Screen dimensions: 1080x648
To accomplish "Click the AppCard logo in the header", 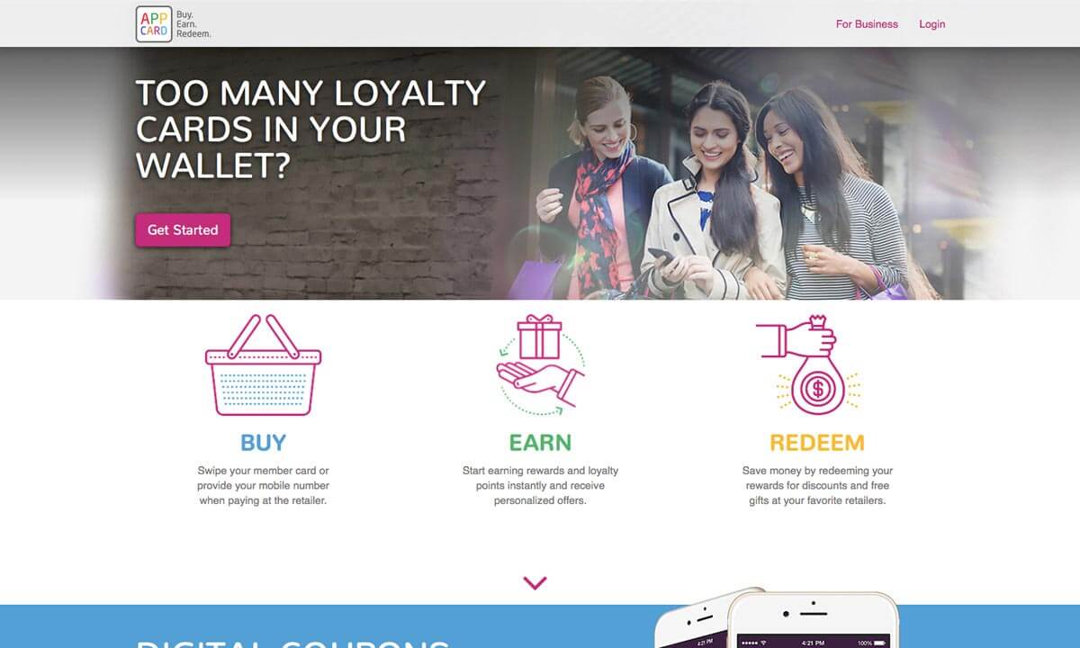I will tap(154, 23).
